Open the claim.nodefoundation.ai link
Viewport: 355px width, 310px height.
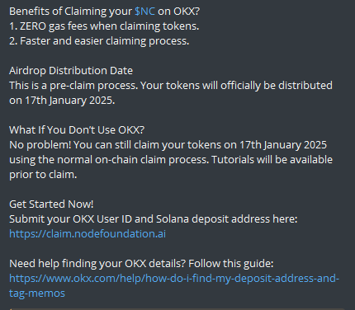click(x=88, y=234)
